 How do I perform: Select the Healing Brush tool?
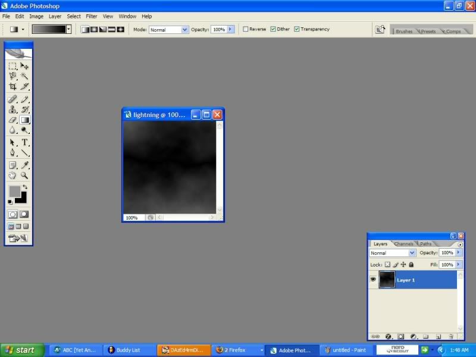[x=12, y=99]
